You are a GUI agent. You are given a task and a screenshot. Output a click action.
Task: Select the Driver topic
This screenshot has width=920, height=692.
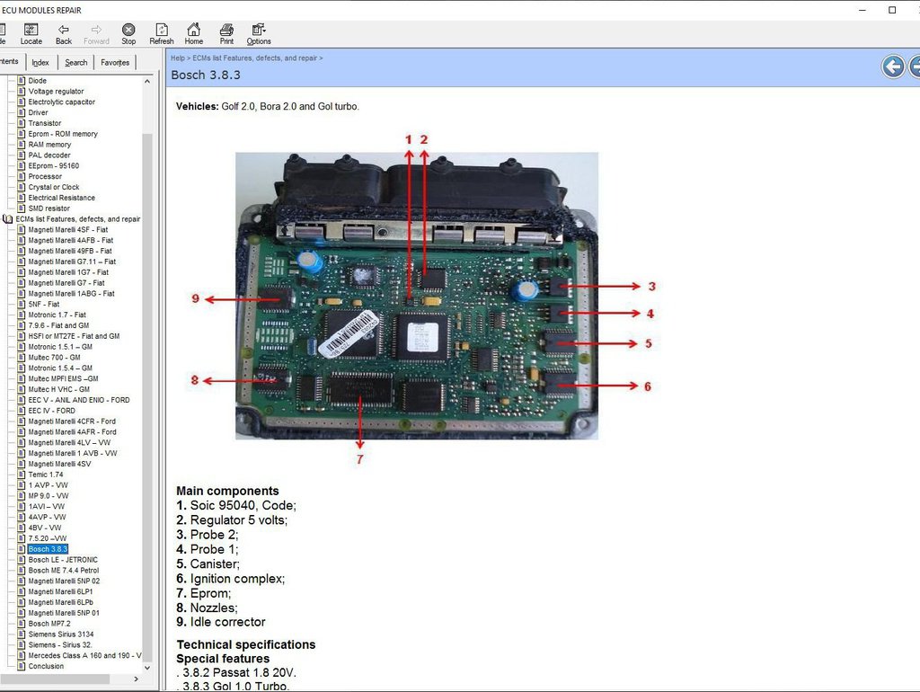[38, 112]
